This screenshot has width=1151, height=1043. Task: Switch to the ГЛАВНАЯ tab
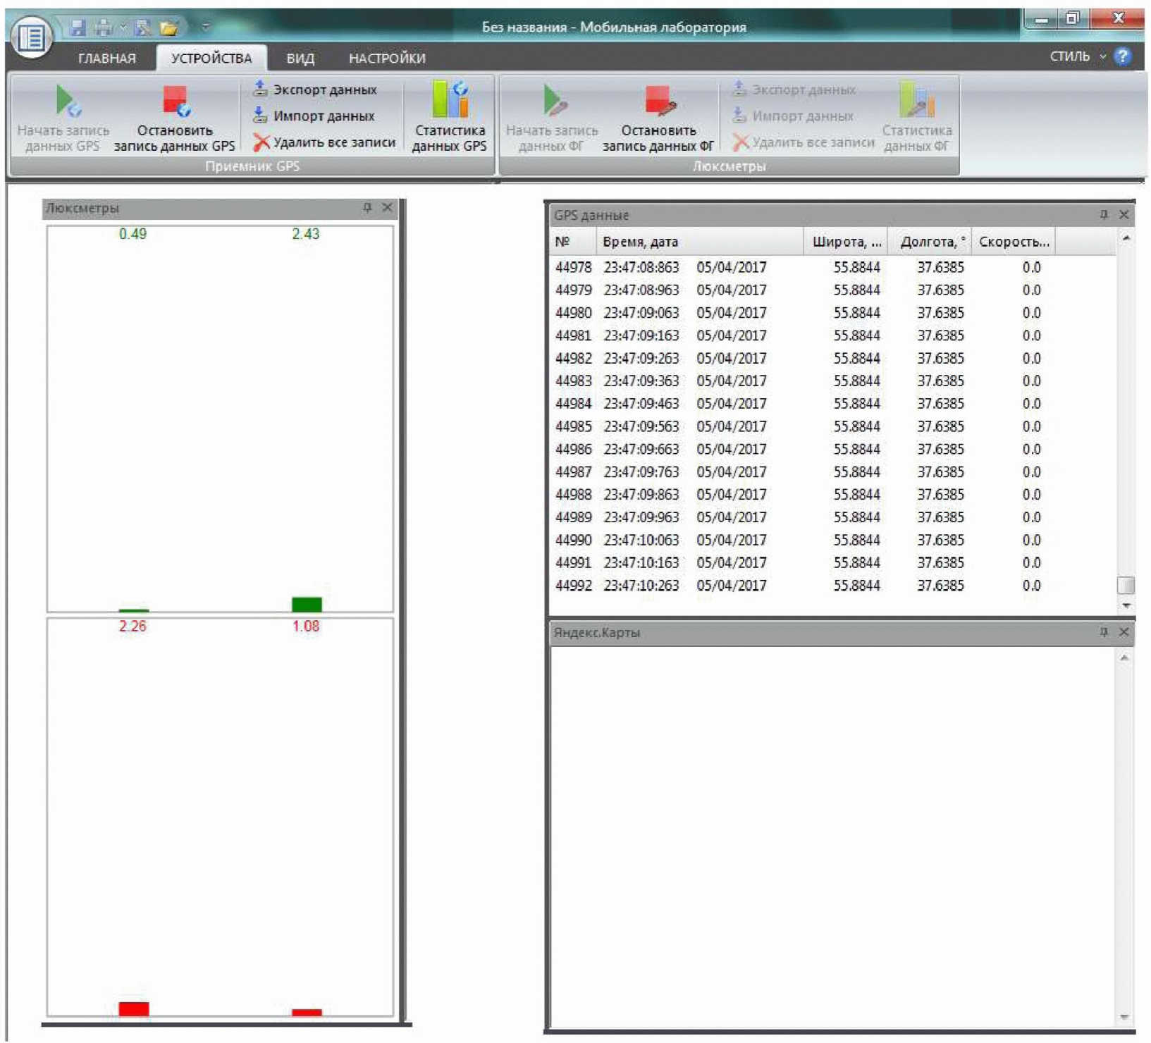[x=106, y=58]
